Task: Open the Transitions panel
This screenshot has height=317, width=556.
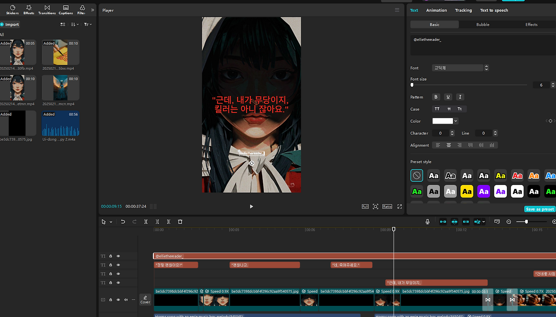Action: [x=47, y=10]
